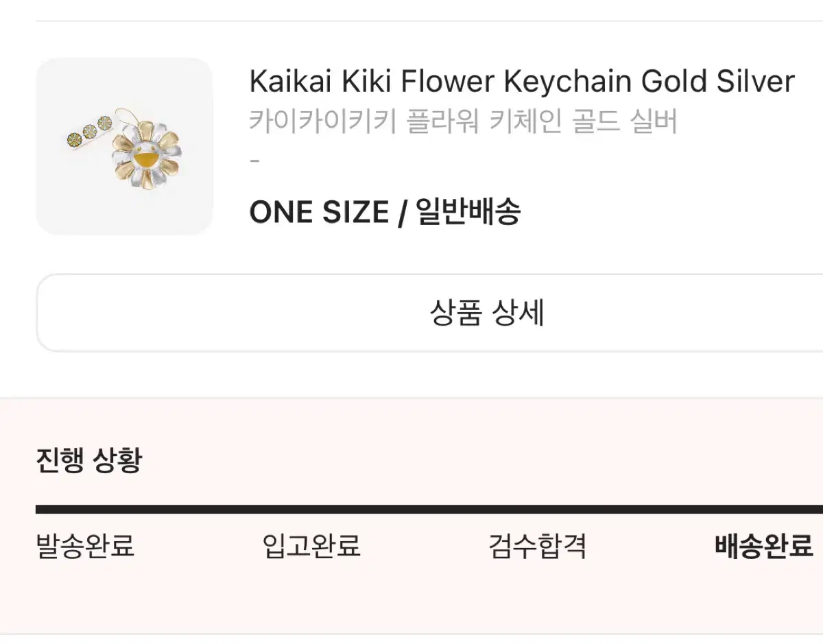Click the ONE SIZE / 일반배송 option text
The image size is (823, 644).
pos(386,211)
